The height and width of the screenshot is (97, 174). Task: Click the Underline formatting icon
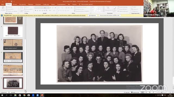click(40, 11)
